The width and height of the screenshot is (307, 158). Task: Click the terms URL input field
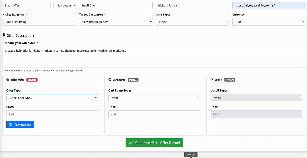click(x=269, y=5)
